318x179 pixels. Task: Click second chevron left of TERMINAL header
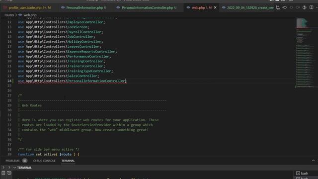tap(9, 168)
